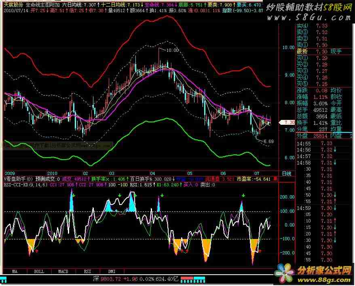Open the MACD indicator tab

click(63, 271)
